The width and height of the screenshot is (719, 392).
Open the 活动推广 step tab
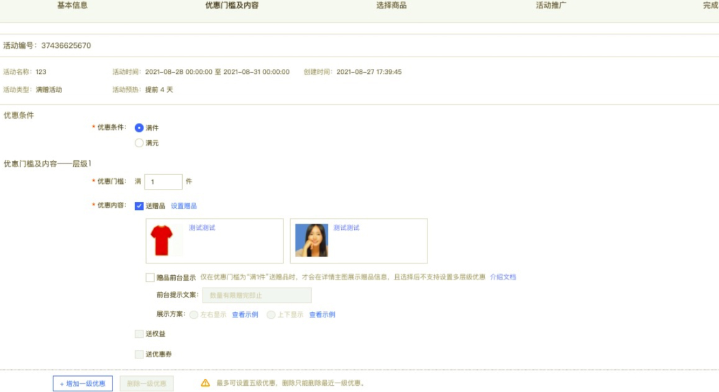(x=551, y=6)
